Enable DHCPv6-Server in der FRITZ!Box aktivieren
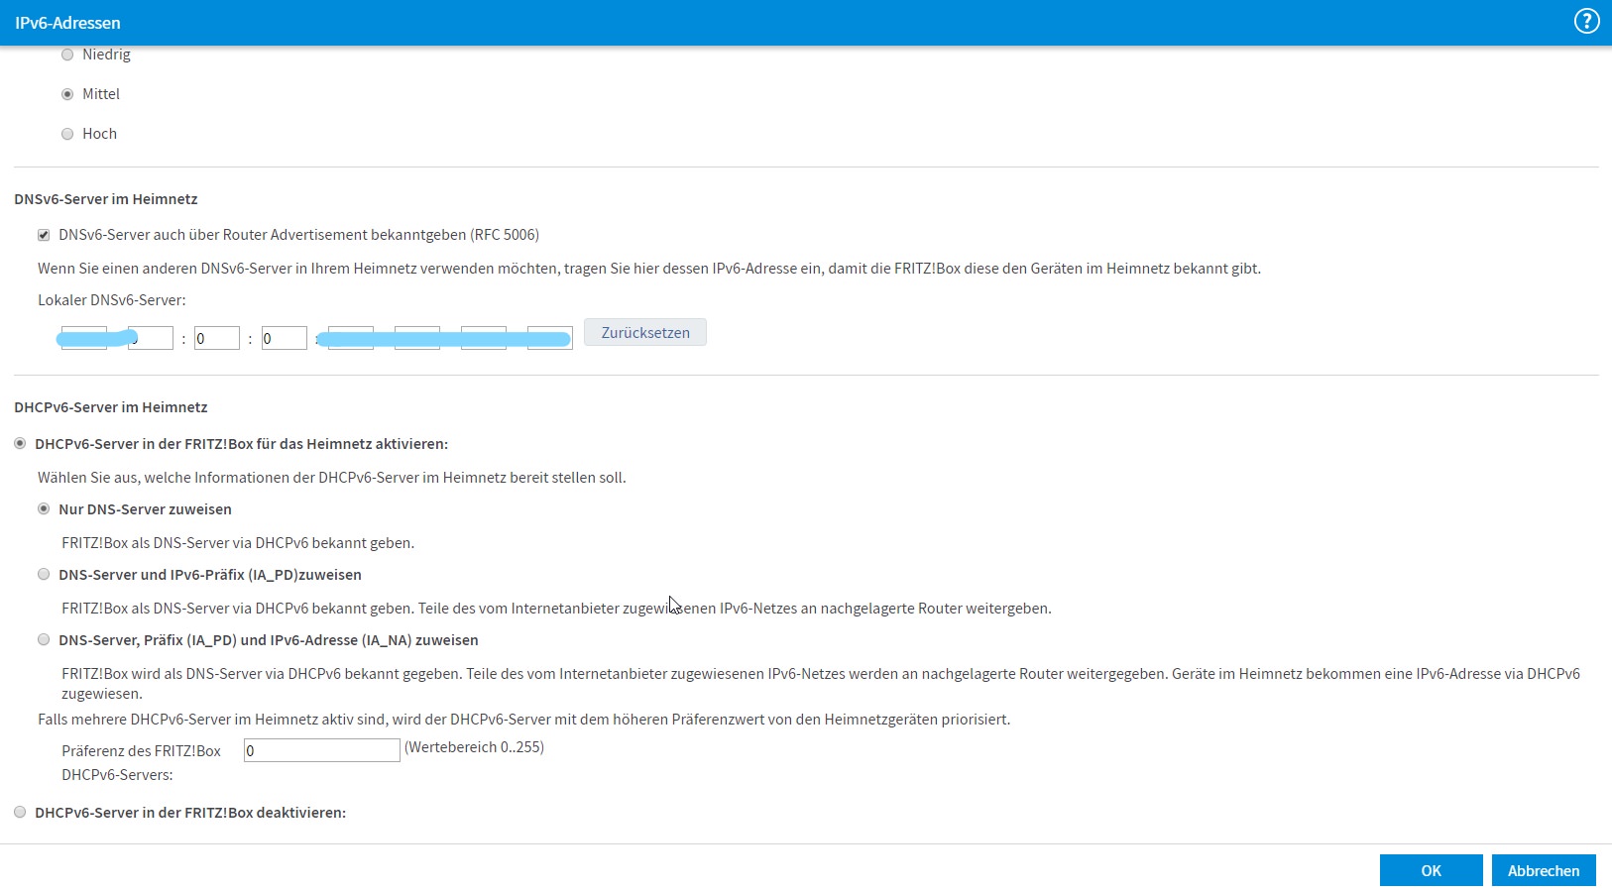 pos(20,443)
